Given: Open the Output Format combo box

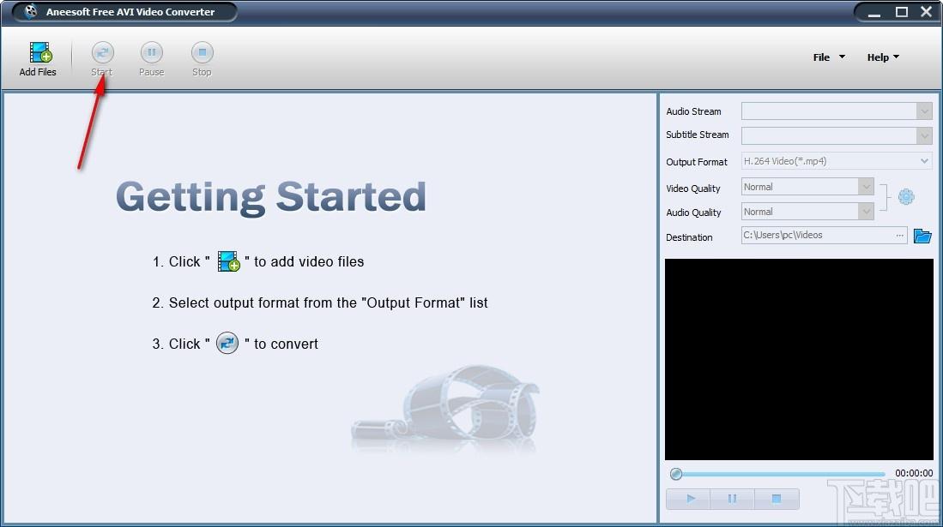Looking at the screenshot, I should (x=837, y=161).
